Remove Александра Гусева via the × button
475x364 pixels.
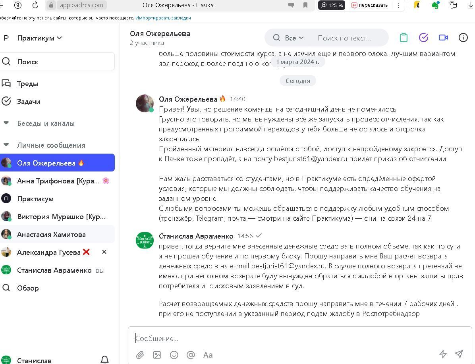coord(104,252)
